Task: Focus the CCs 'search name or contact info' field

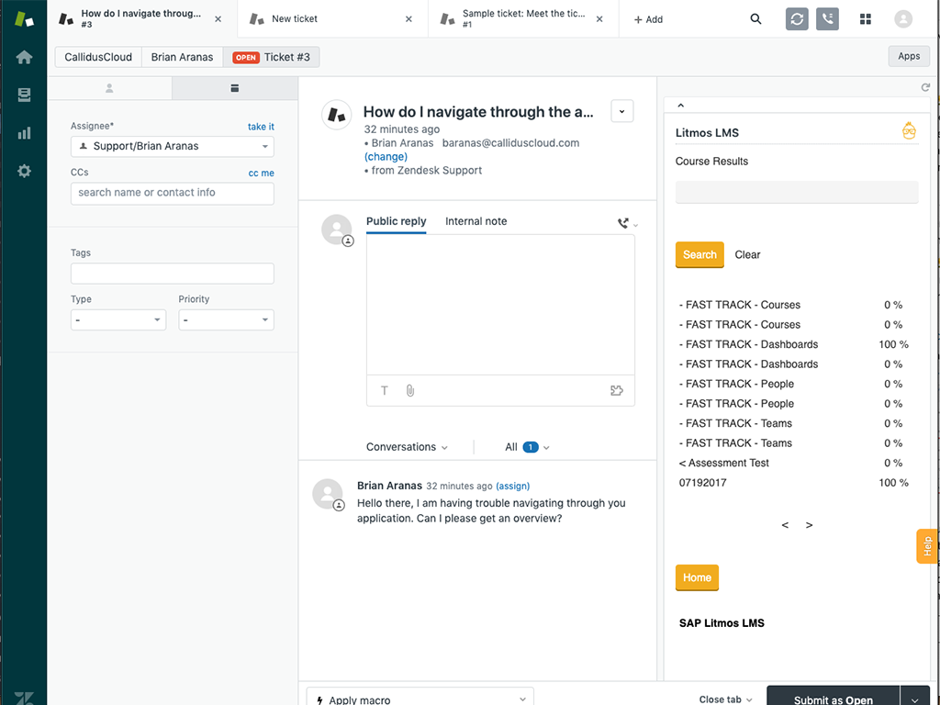Action: [173, 193]
